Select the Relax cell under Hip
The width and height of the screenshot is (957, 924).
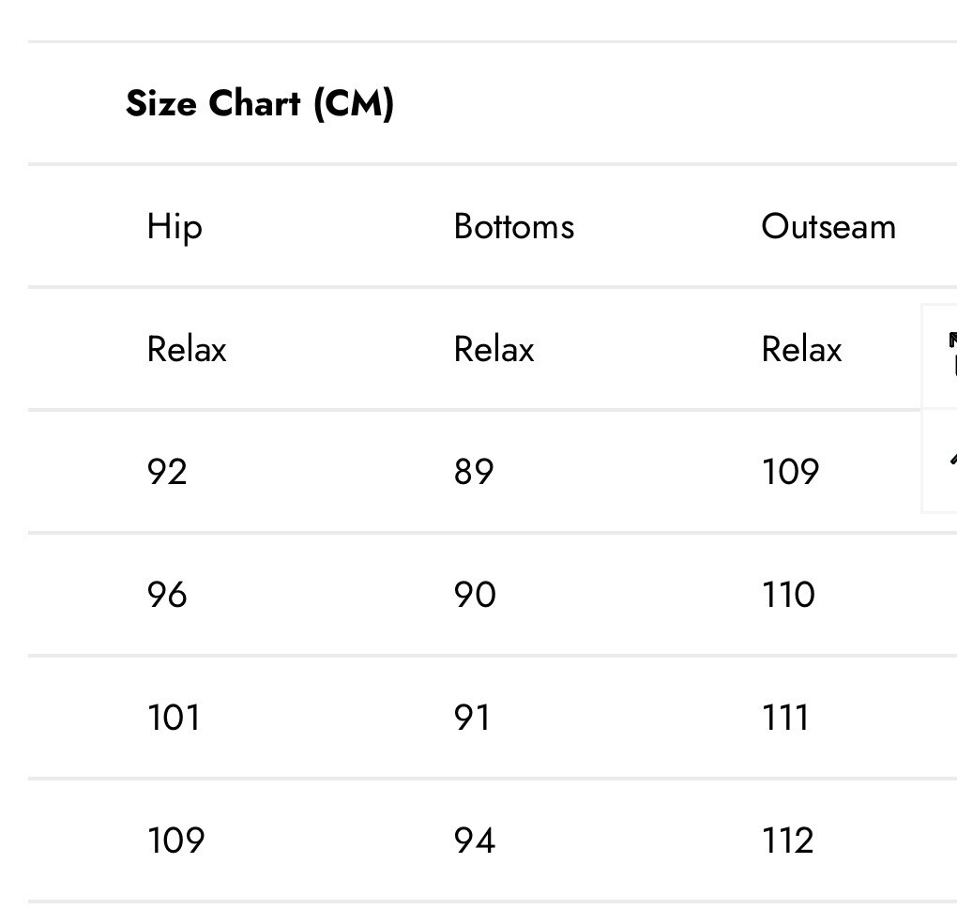coord(187,350)
